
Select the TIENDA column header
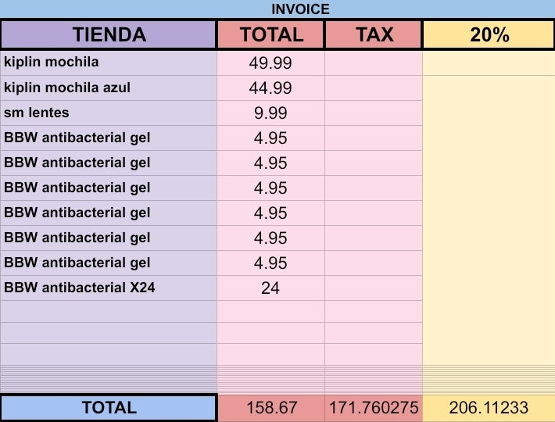pos(109,34)
